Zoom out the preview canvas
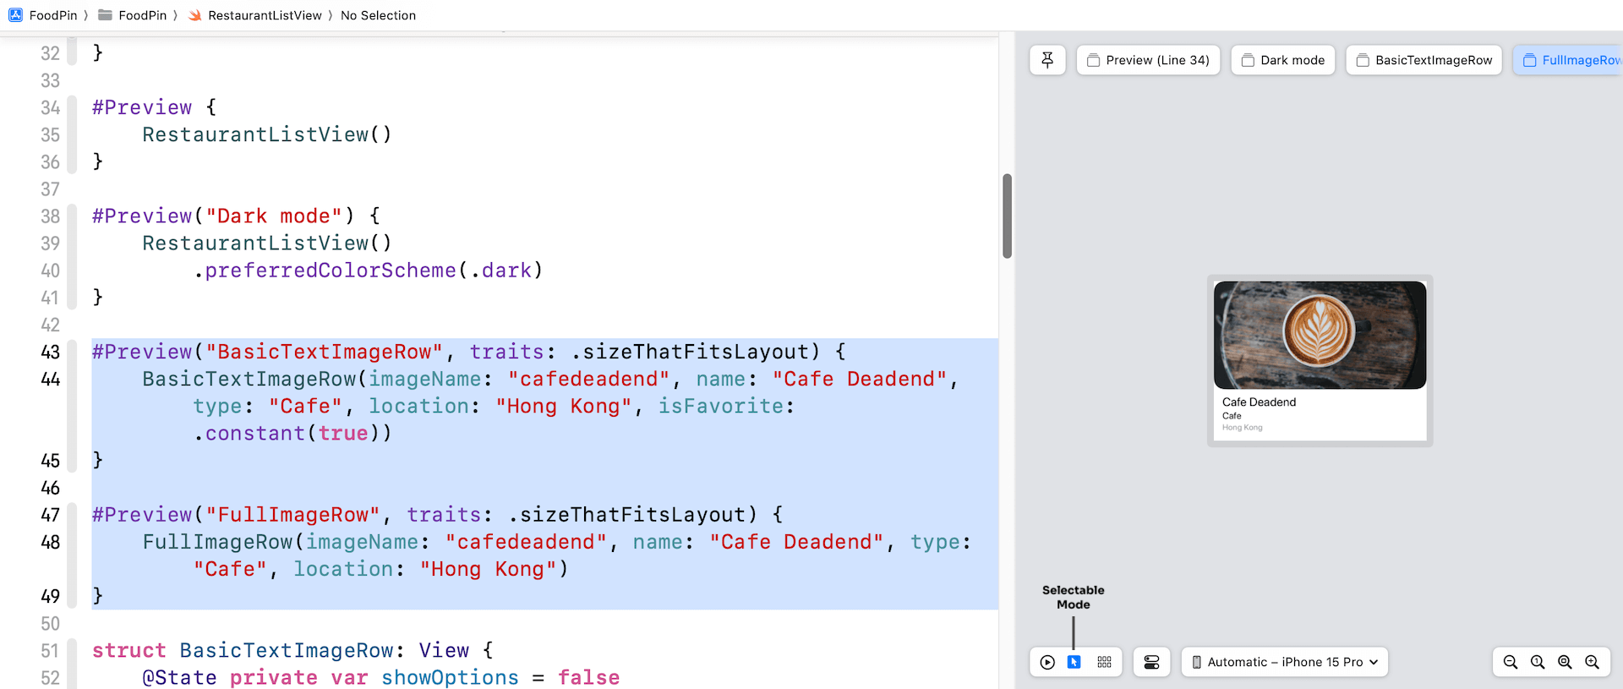This screenshot has height=689, width=1623. pyautogui.click(x=1511, y=662)
